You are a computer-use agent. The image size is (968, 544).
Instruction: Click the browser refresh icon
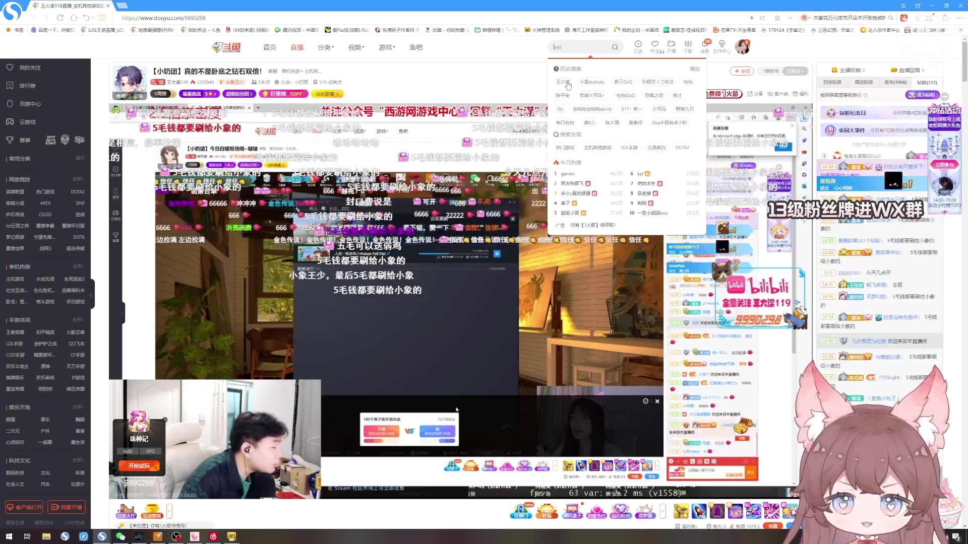coord(60,18)
